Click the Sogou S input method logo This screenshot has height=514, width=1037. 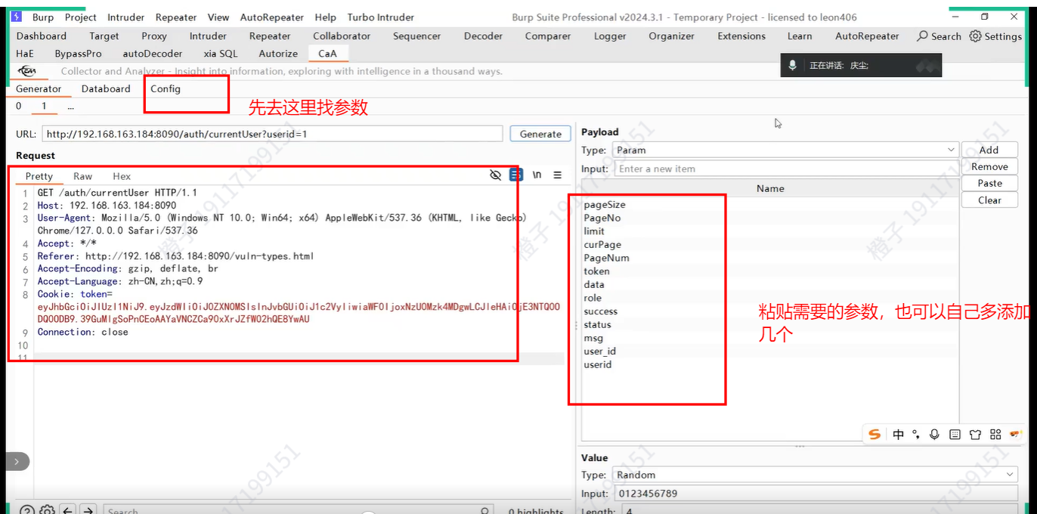874,434
